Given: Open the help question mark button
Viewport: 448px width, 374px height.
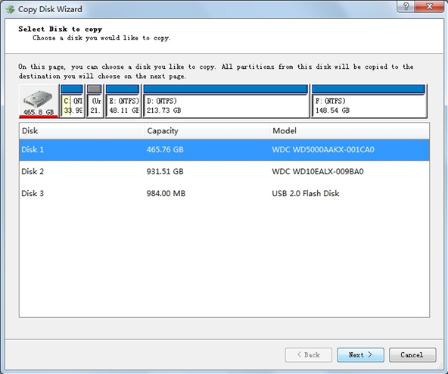Looking at the screenshot, I should (x=405, y=6).
